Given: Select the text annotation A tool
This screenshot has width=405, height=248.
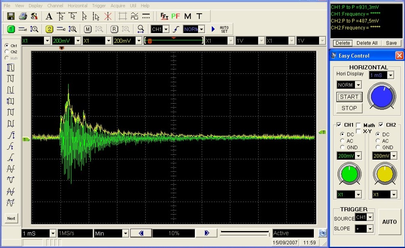Looking at the screenshot, I should [49, 16].
